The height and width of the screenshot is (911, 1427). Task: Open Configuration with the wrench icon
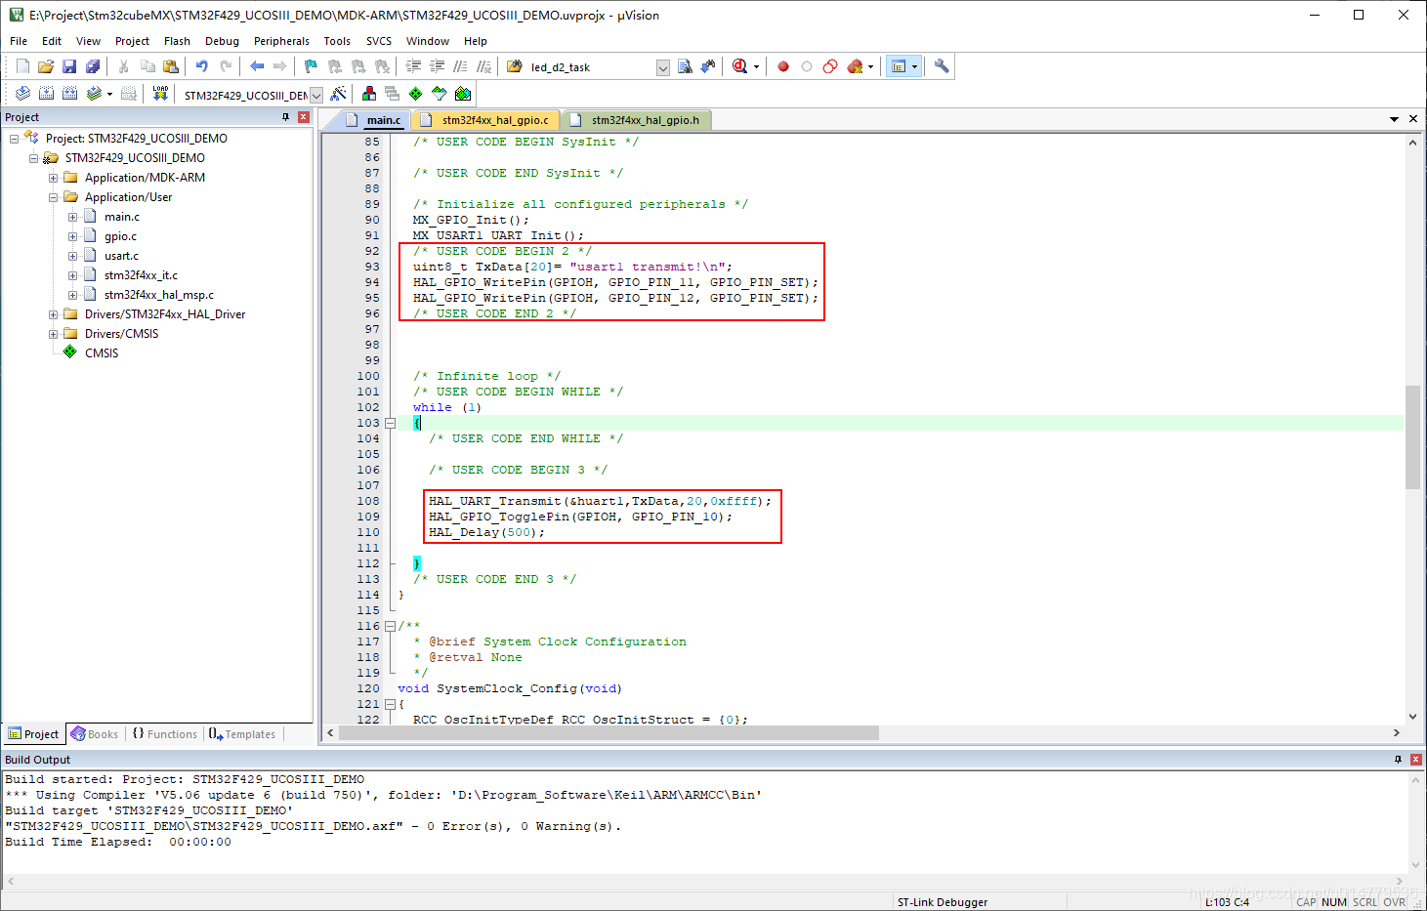point(942,66)
